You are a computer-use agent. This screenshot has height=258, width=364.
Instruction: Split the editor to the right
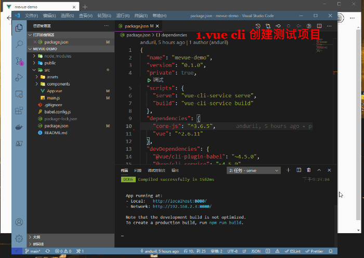(x=319, y=26)
